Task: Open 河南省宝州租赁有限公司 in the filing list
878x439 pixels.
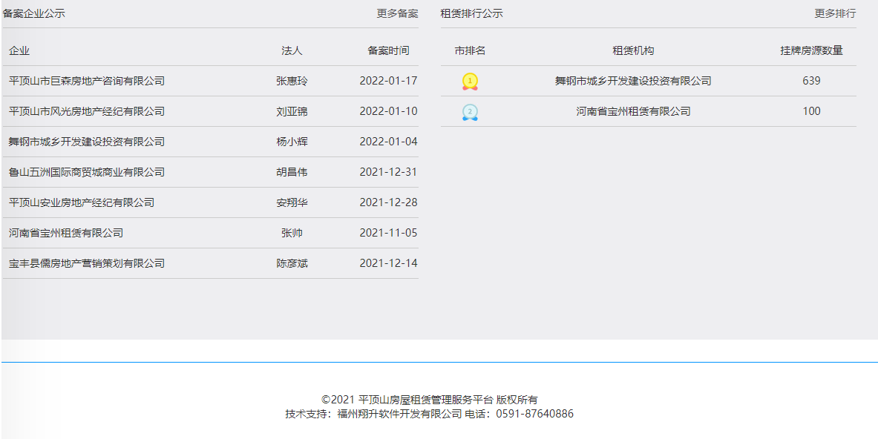Action: [x=66, y=233]
